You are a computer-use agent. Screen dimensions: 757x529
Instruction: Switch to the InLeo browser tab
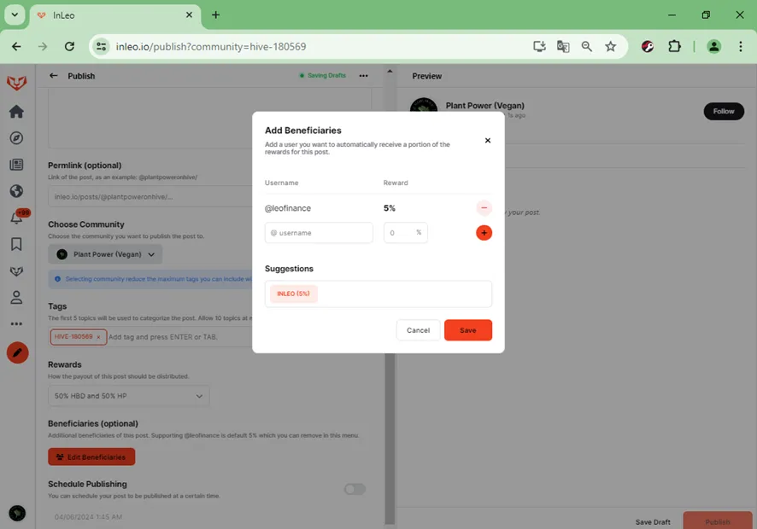114,15
